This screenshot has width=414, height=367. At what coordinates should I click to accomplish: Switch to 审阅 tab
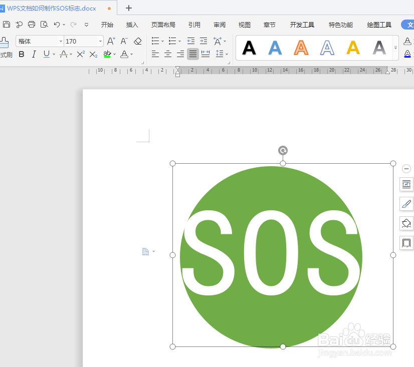220,25
